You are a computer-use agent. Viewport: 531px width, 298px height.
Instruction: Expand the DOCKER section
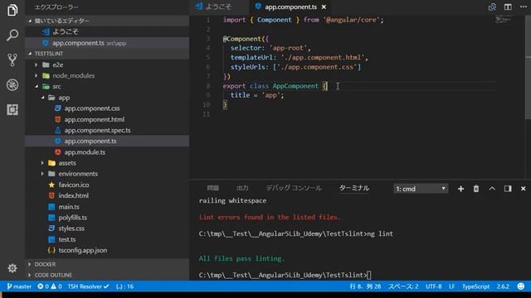point(107,264)
